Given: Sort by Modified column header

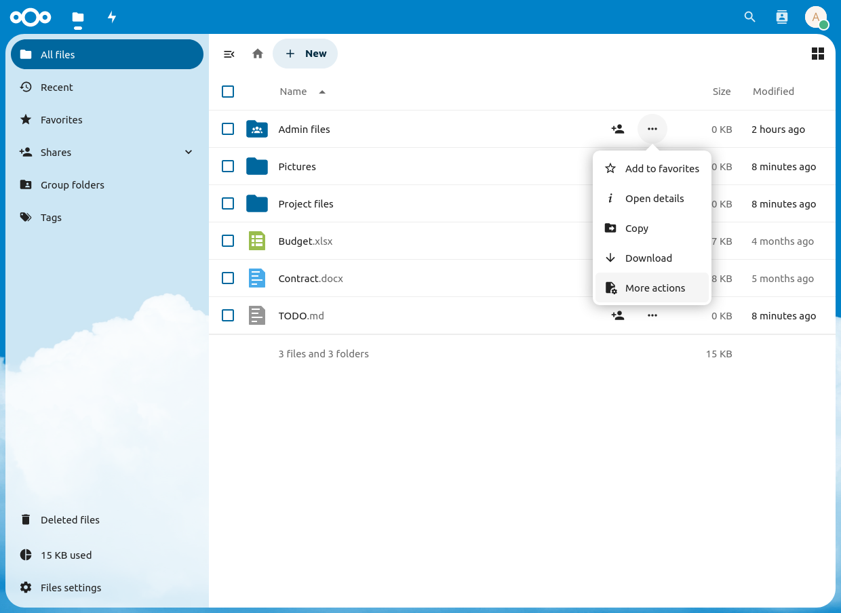Looking at the screenshot, I should tap(773, 92).
